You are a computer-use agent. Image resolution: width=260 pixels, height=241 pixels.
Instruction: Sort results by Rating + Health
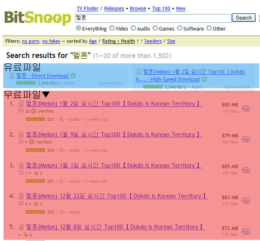[119, 41]
